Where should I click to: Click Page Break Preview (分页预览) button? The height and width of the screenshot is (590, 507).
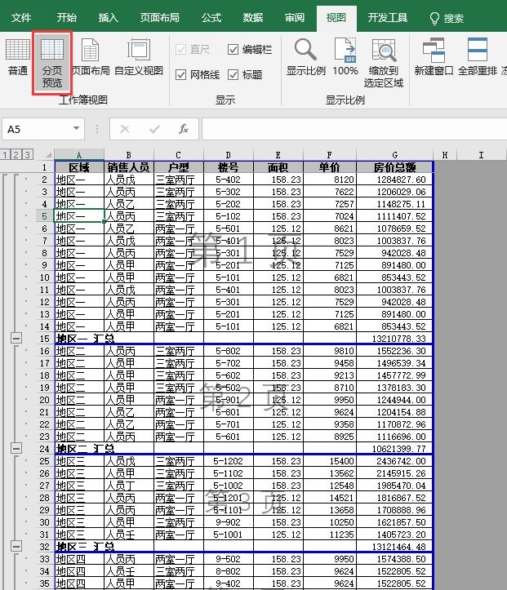(52, 63)
